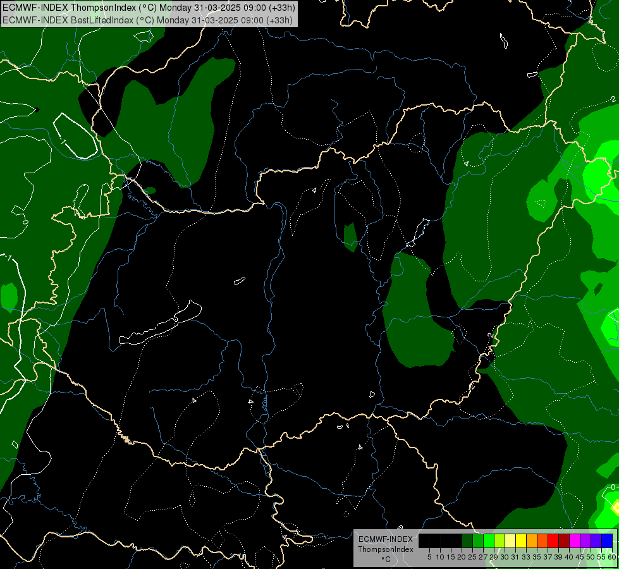The height and width of the screenshot is (569, 619).
Task: Select the orange-red 35–37 legend swatch
Action: point(542,541)
